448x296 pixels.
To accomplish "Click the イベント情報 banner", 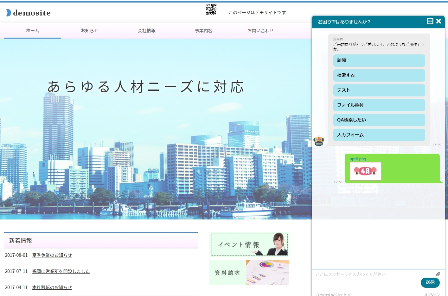I will tap(249, 244).
